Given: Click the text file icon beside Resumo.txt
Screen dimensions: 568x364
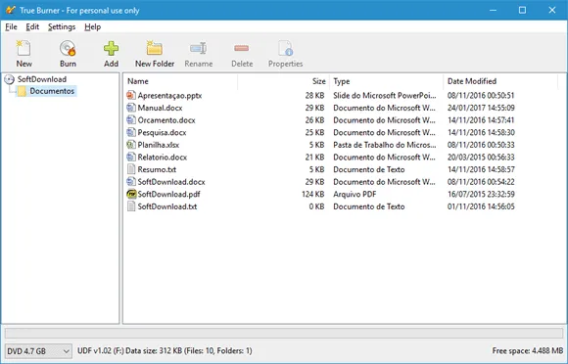Looking at the screenshot, I should (x=131, y=169).
